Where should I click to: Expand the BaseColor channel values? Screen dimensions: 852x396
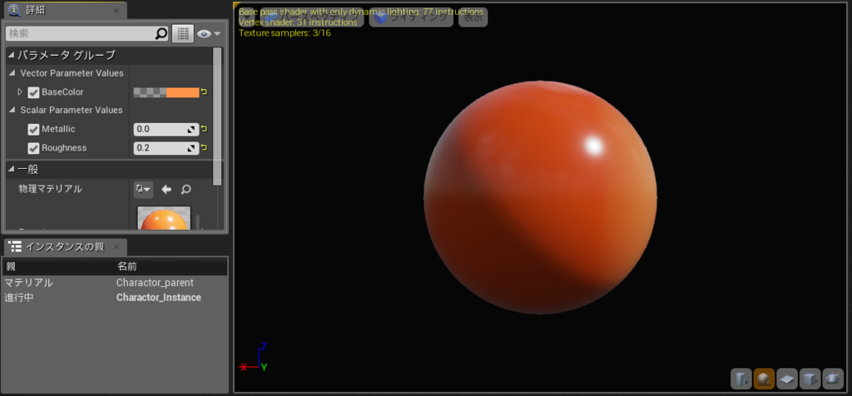click(21, 92)
